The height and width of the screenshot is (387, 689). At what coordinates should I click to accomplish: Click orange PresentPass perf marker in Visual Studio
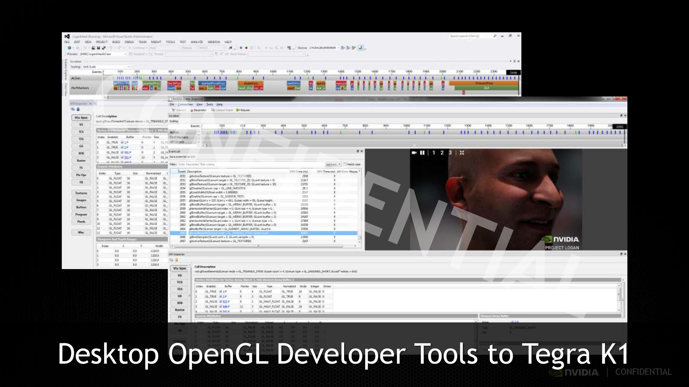(x=484, y=83)
